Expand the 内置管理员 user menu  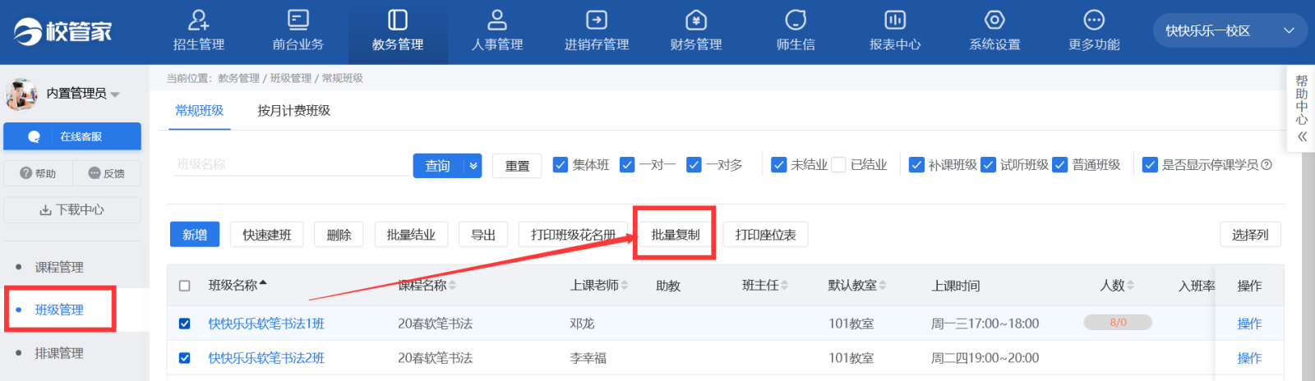tap(115, 94)
